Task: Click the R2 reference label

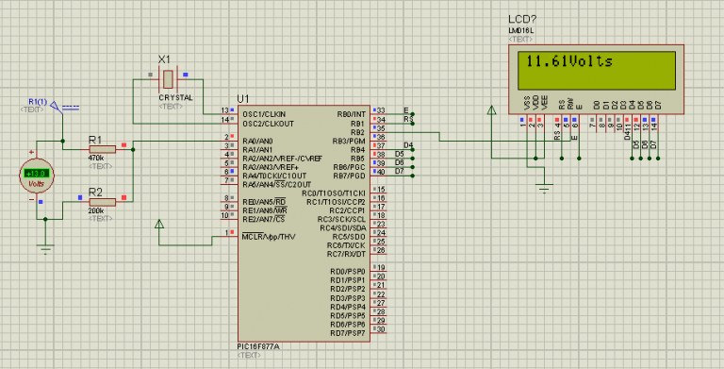Action: pyautogui.click(x=95, y=192)
